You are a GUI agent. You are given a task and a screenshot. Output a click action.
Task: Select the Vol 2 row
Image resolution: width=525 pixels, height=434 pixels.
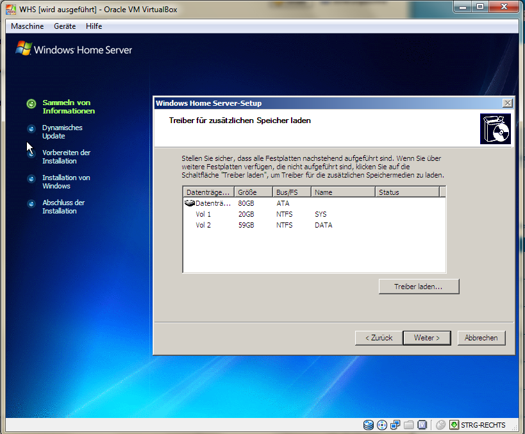click(x=314, y=225)
